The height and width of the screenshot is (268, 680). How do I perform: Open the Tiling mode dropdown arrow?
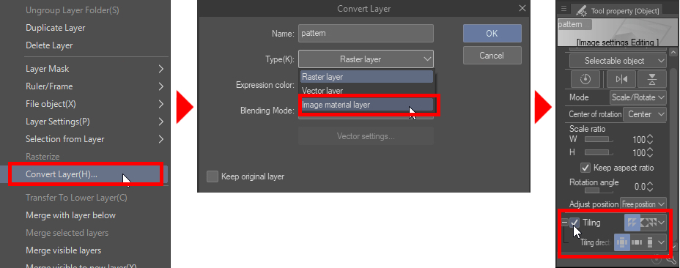[662, 223]
